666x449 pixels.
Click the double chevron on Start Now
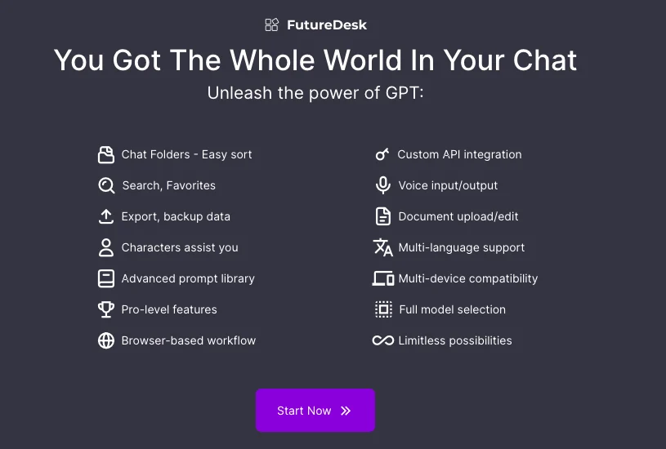coord(346,411)
